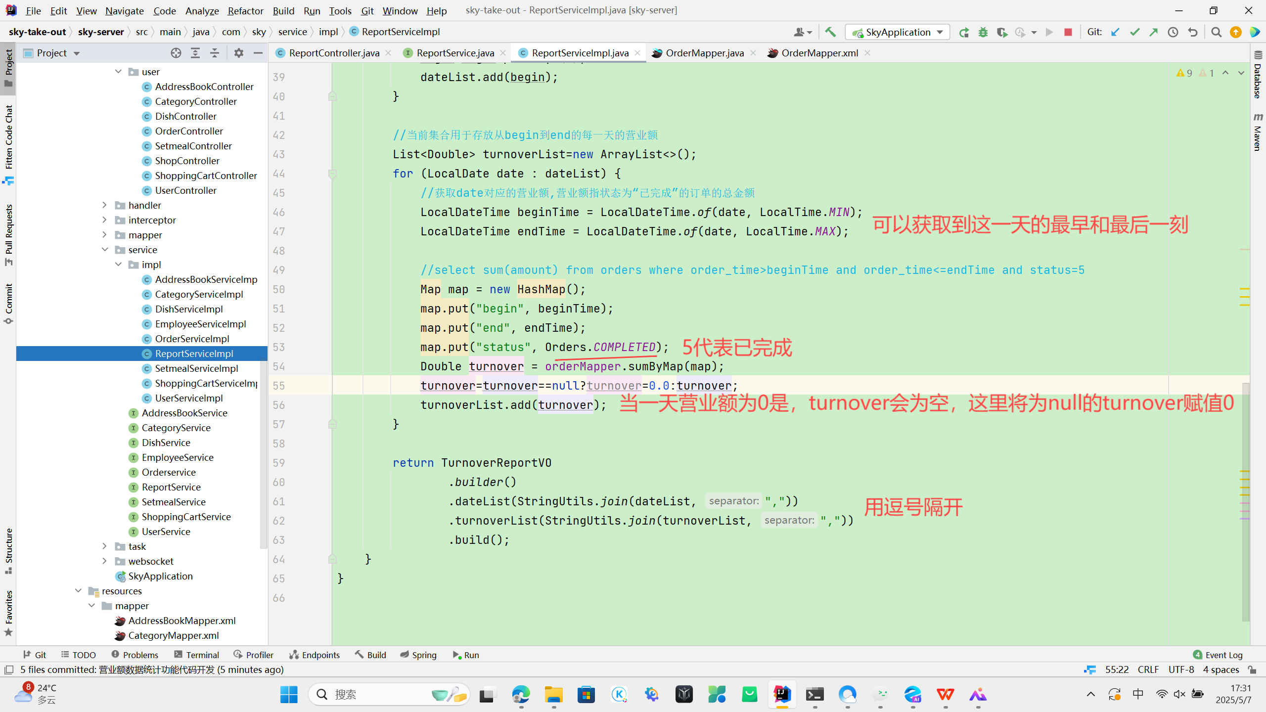Click the Build project hammer icon
This screenshot has width=1266, height=712.
[x=830, y=32]
